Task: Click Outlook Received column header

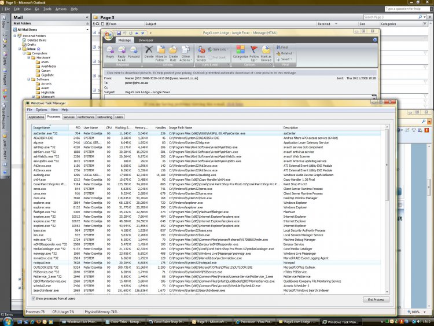Action: tap(328, 24)
